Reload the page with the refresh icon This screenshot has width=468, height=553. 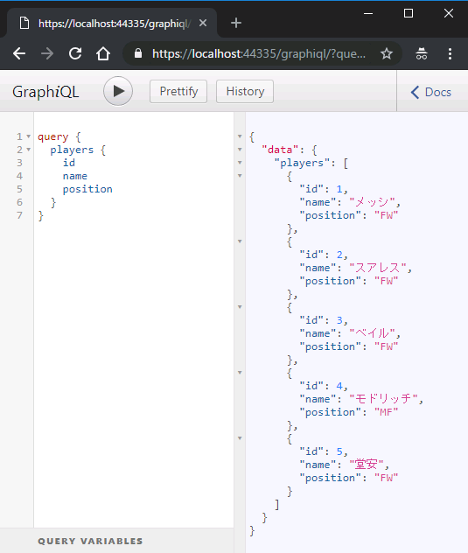[x=75, y=53]
